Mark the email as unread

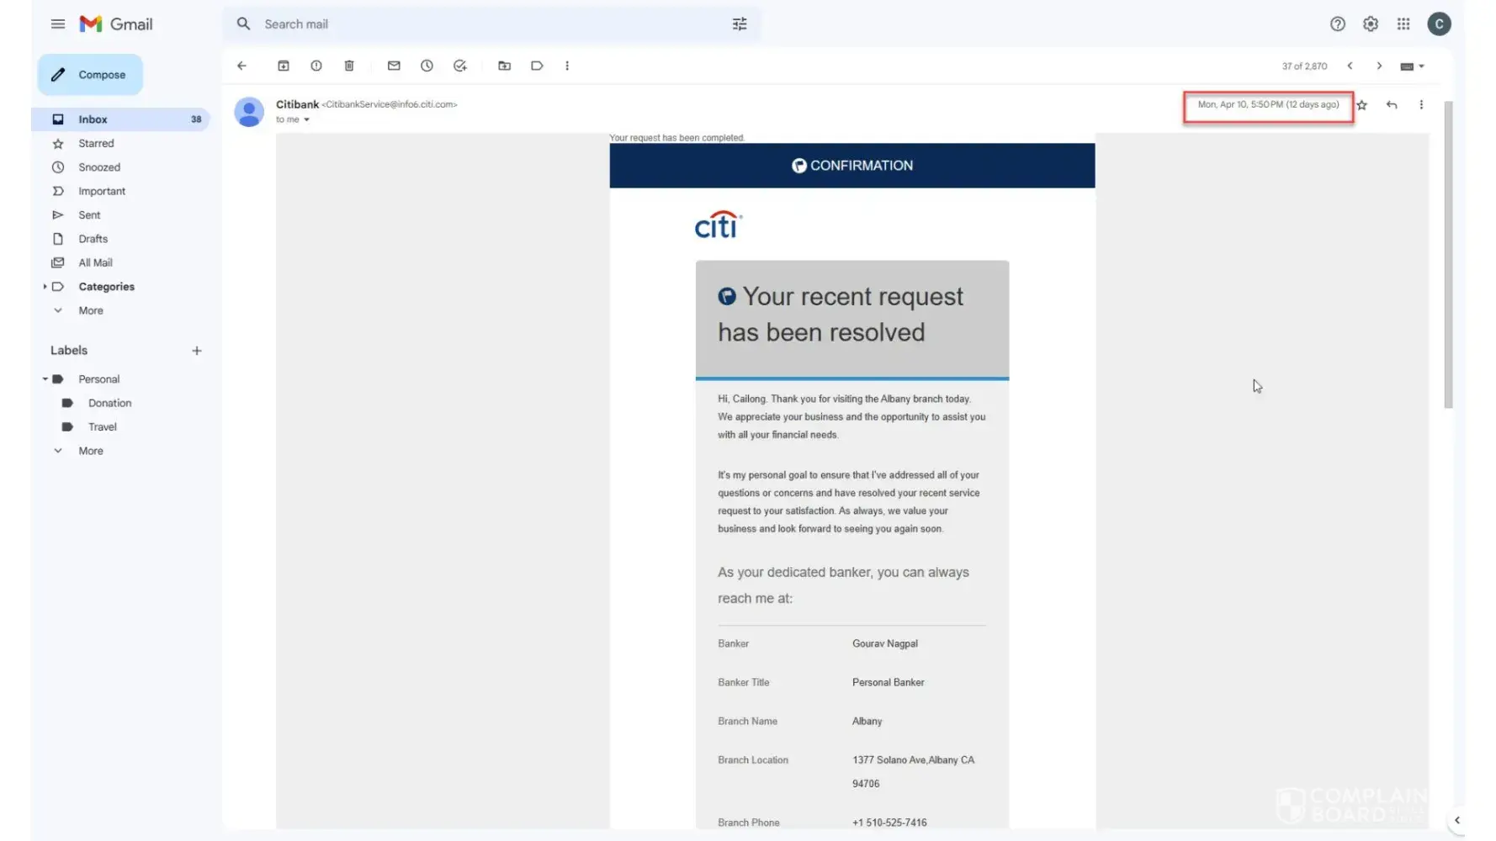[394, 66]
